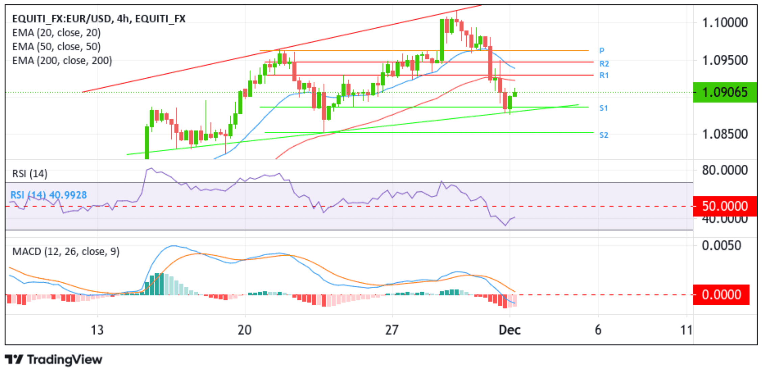Click the pivot label P
Viewport: 763px width, 378px height.
pos(602,51)
